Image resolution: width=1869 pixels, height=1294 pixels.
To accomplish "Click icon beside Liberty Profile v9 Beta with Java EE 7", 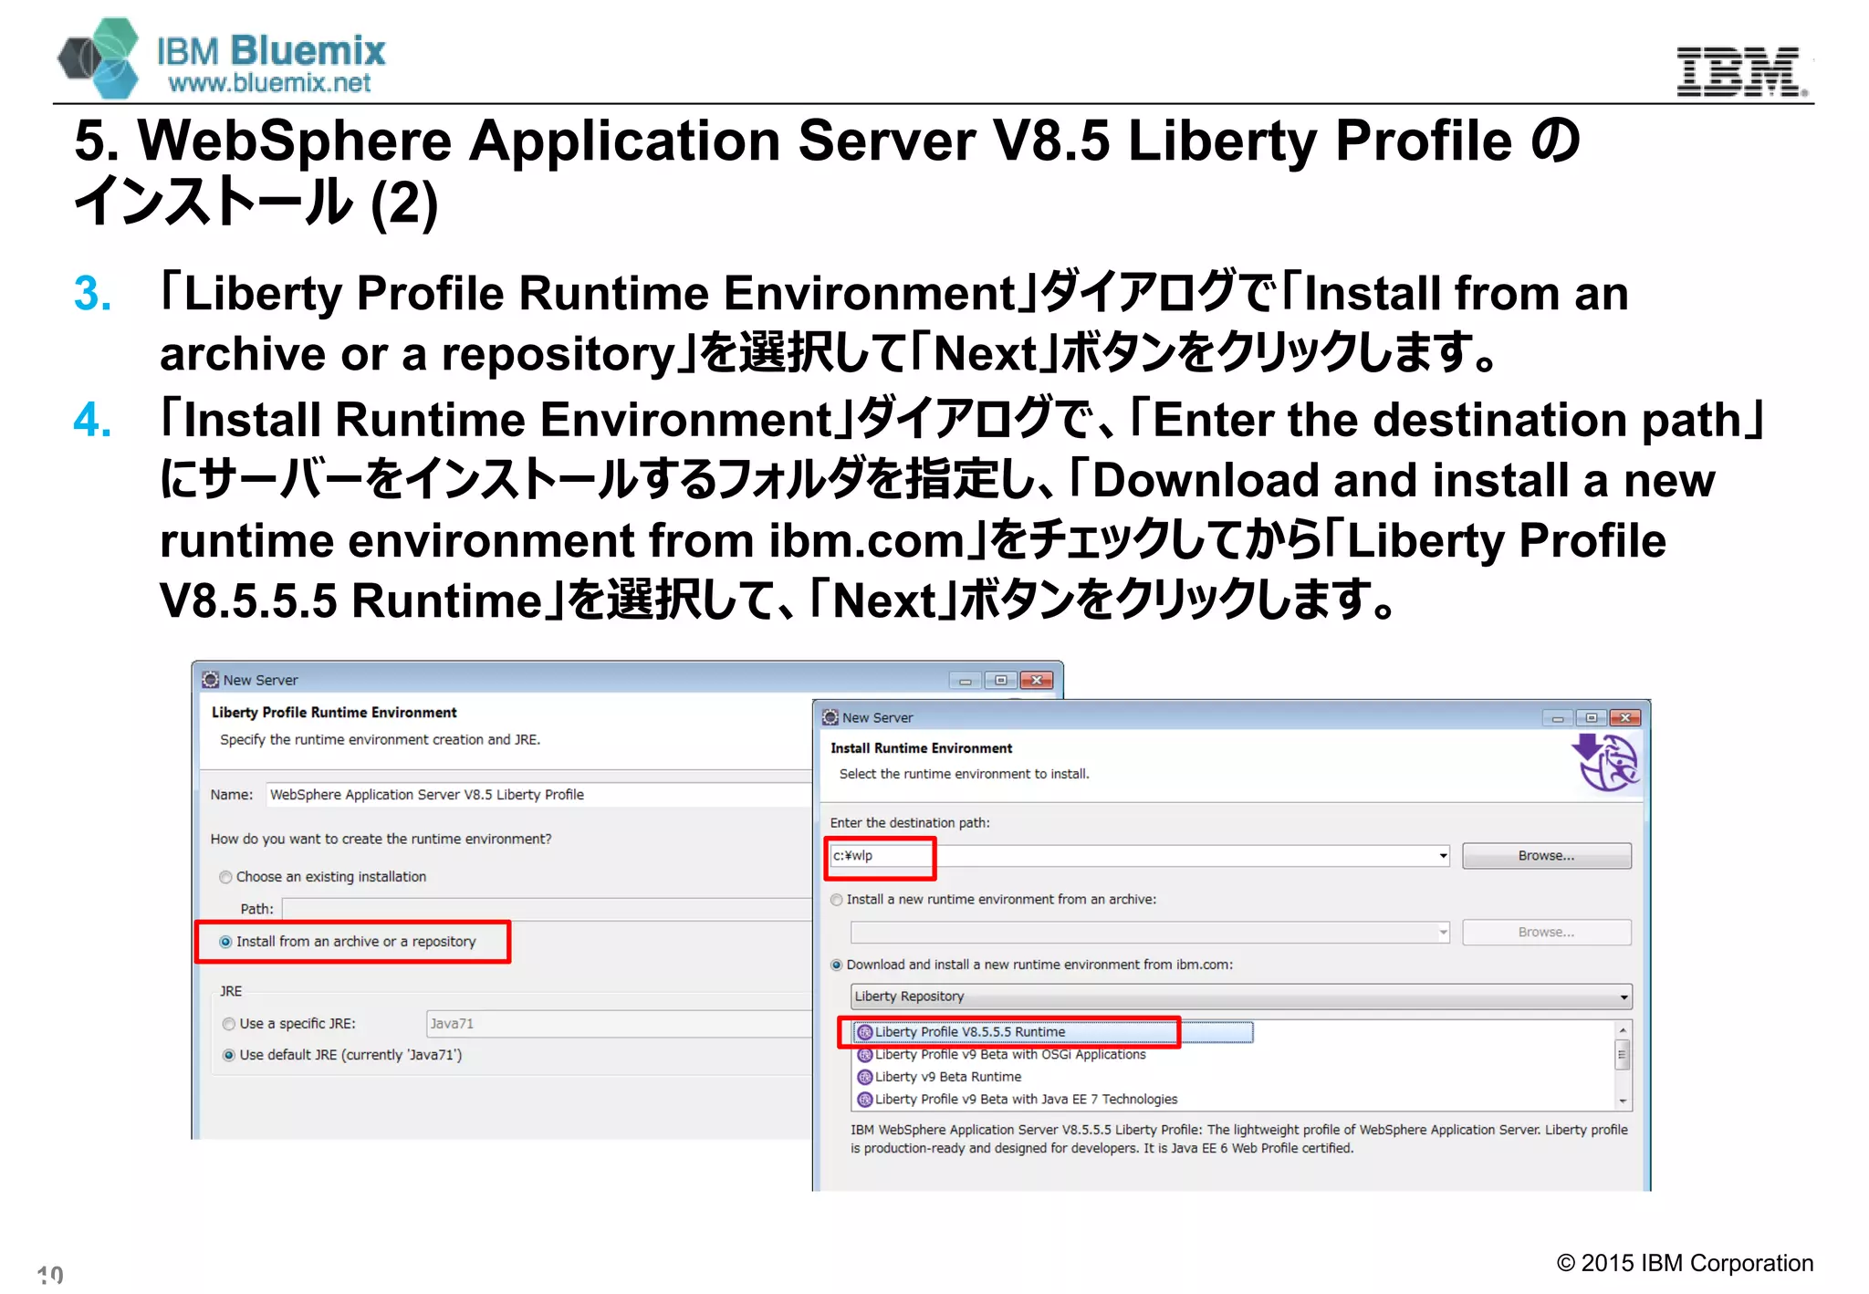I will click(865, 1100).
